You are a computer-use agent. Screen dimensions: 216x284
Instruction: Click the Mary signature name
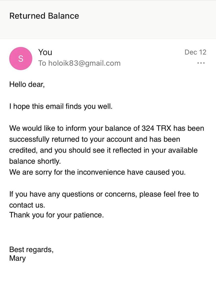point(17,258)
